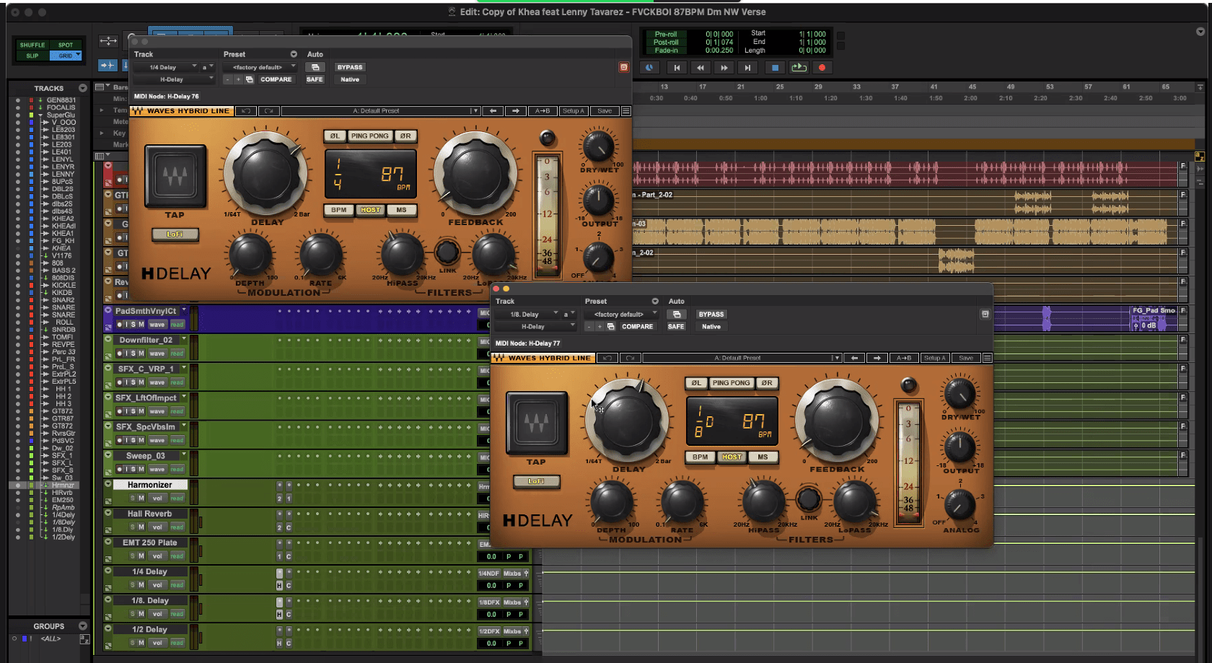The image size is (1212, 663).
Task: Click BYPASS button in H-Delay 77 window
Action: [711, 315]
